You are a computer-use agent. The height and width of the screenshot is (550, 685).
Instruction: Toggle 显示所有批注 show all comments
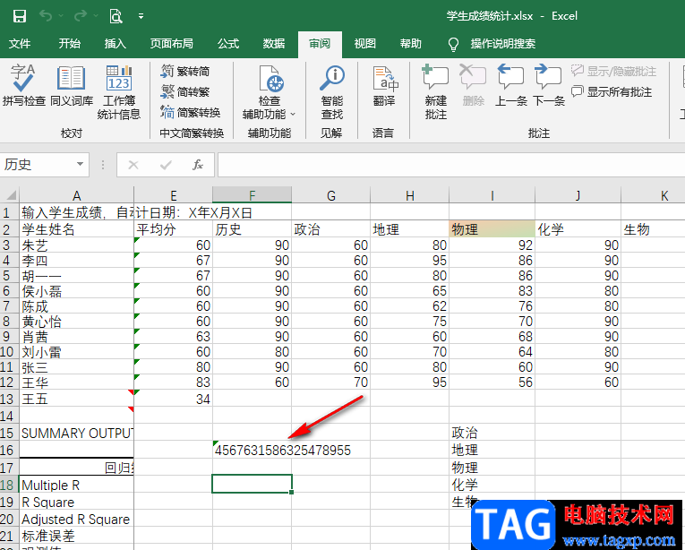pos(612,91)
